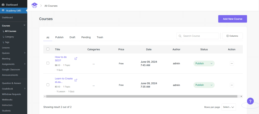Viewport: 259px width, 114px height.
Task: Click the purple help question mark icon
Action: click(250, 101)
